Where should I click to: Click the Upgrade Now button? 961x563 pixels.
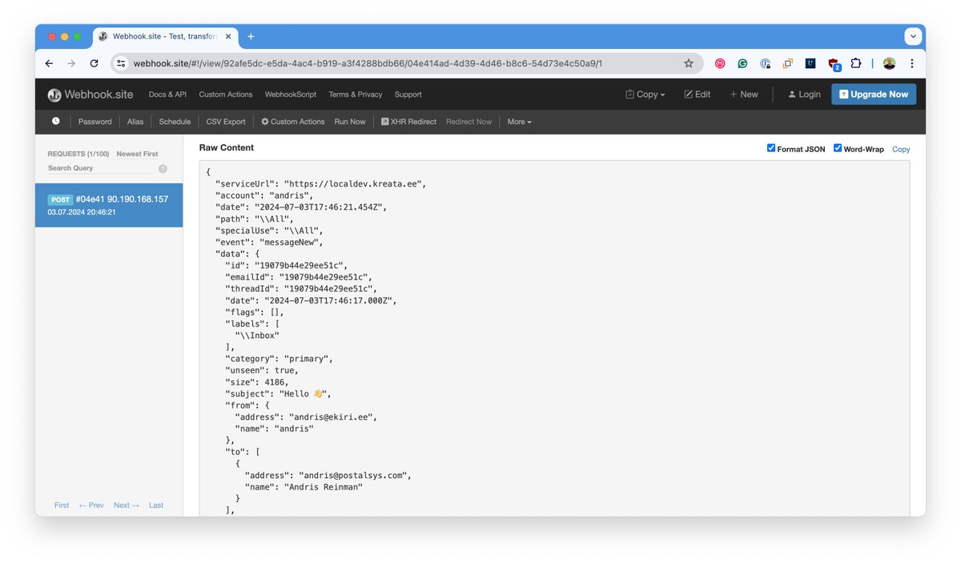pyautogui.click(x=873, y=94)
